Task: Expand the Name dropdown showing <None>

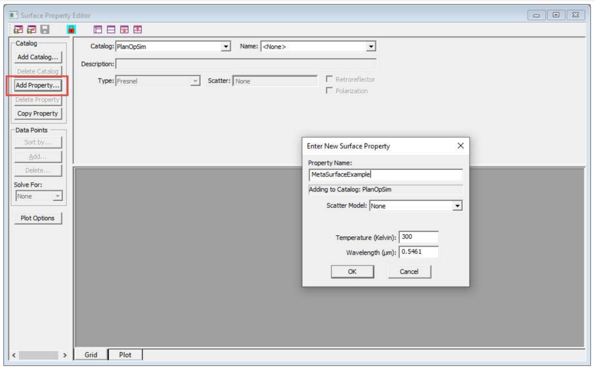Action: 370,47
